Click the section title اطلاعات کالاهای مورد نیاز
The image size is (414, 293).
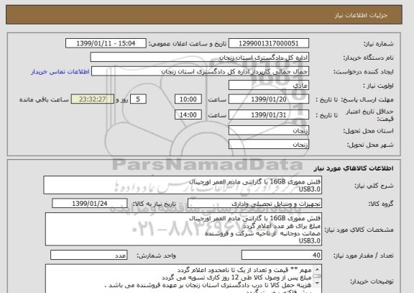[x=354, y=168]
